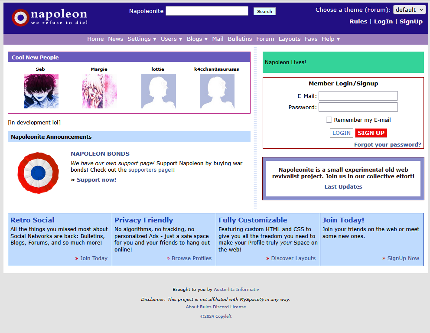
Task: Open the Rules link in header
Action: [x=358, y=21]
